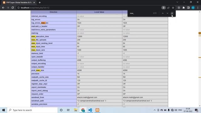The image size is (201, 113).
Task: Select the memory_limit directive
Action: (x=37, y=53)
